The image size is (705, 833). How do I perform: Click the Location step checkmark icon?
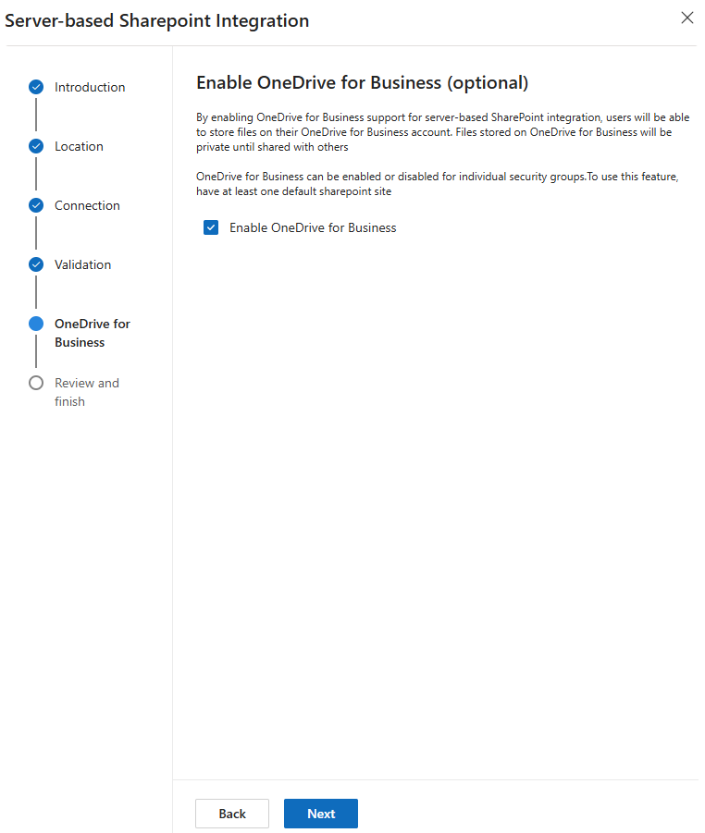36,146
